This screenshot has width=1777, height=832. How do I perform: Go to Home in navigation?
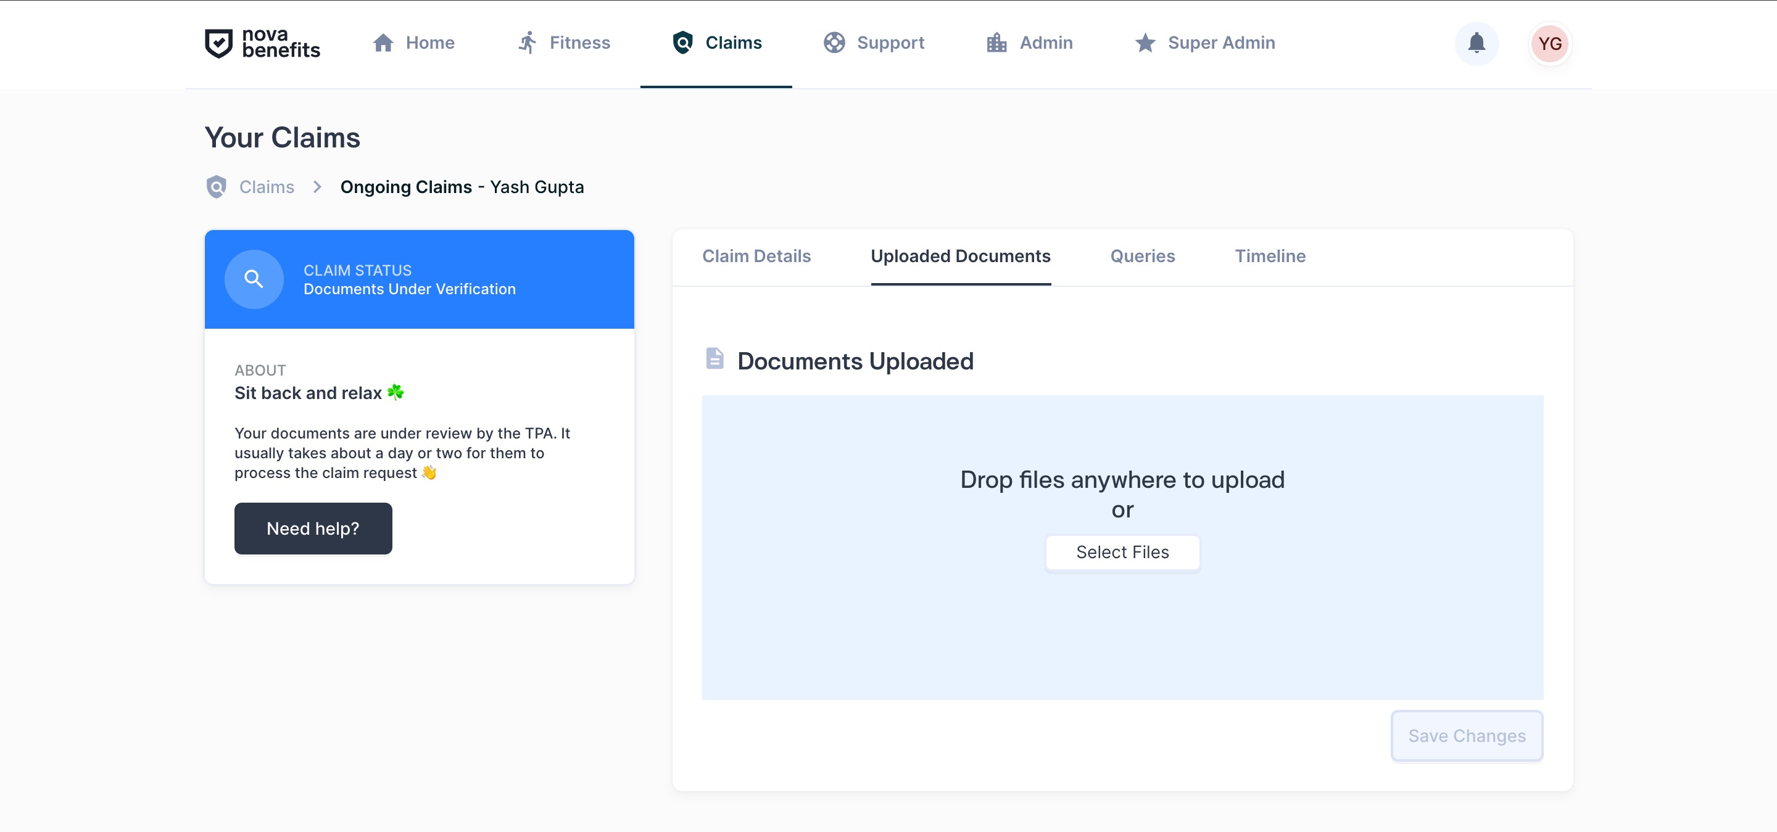(x=413, y=43)
